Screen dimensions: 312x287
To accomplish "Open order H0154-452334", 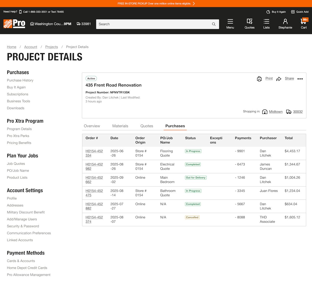I will coord(94,153).
